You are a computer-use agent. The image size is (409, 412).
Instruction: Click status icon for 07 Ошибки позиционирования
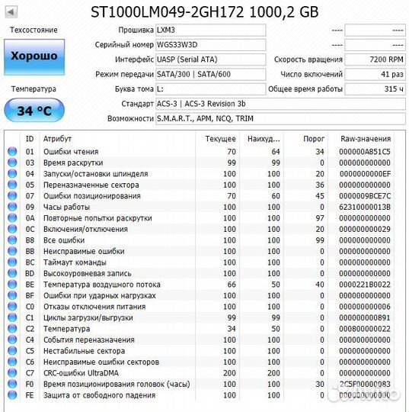(12, 195)
